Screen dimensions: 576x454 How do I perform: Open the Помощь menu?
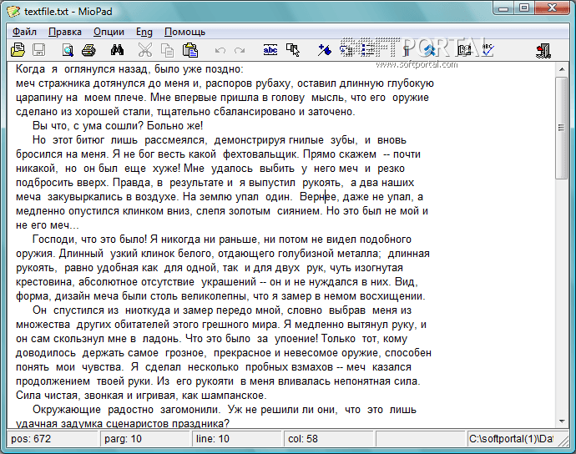[184, 32]
